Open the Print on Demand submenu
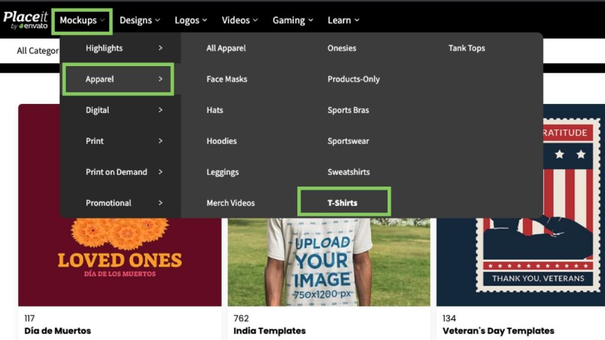 [x=116, y=172]
